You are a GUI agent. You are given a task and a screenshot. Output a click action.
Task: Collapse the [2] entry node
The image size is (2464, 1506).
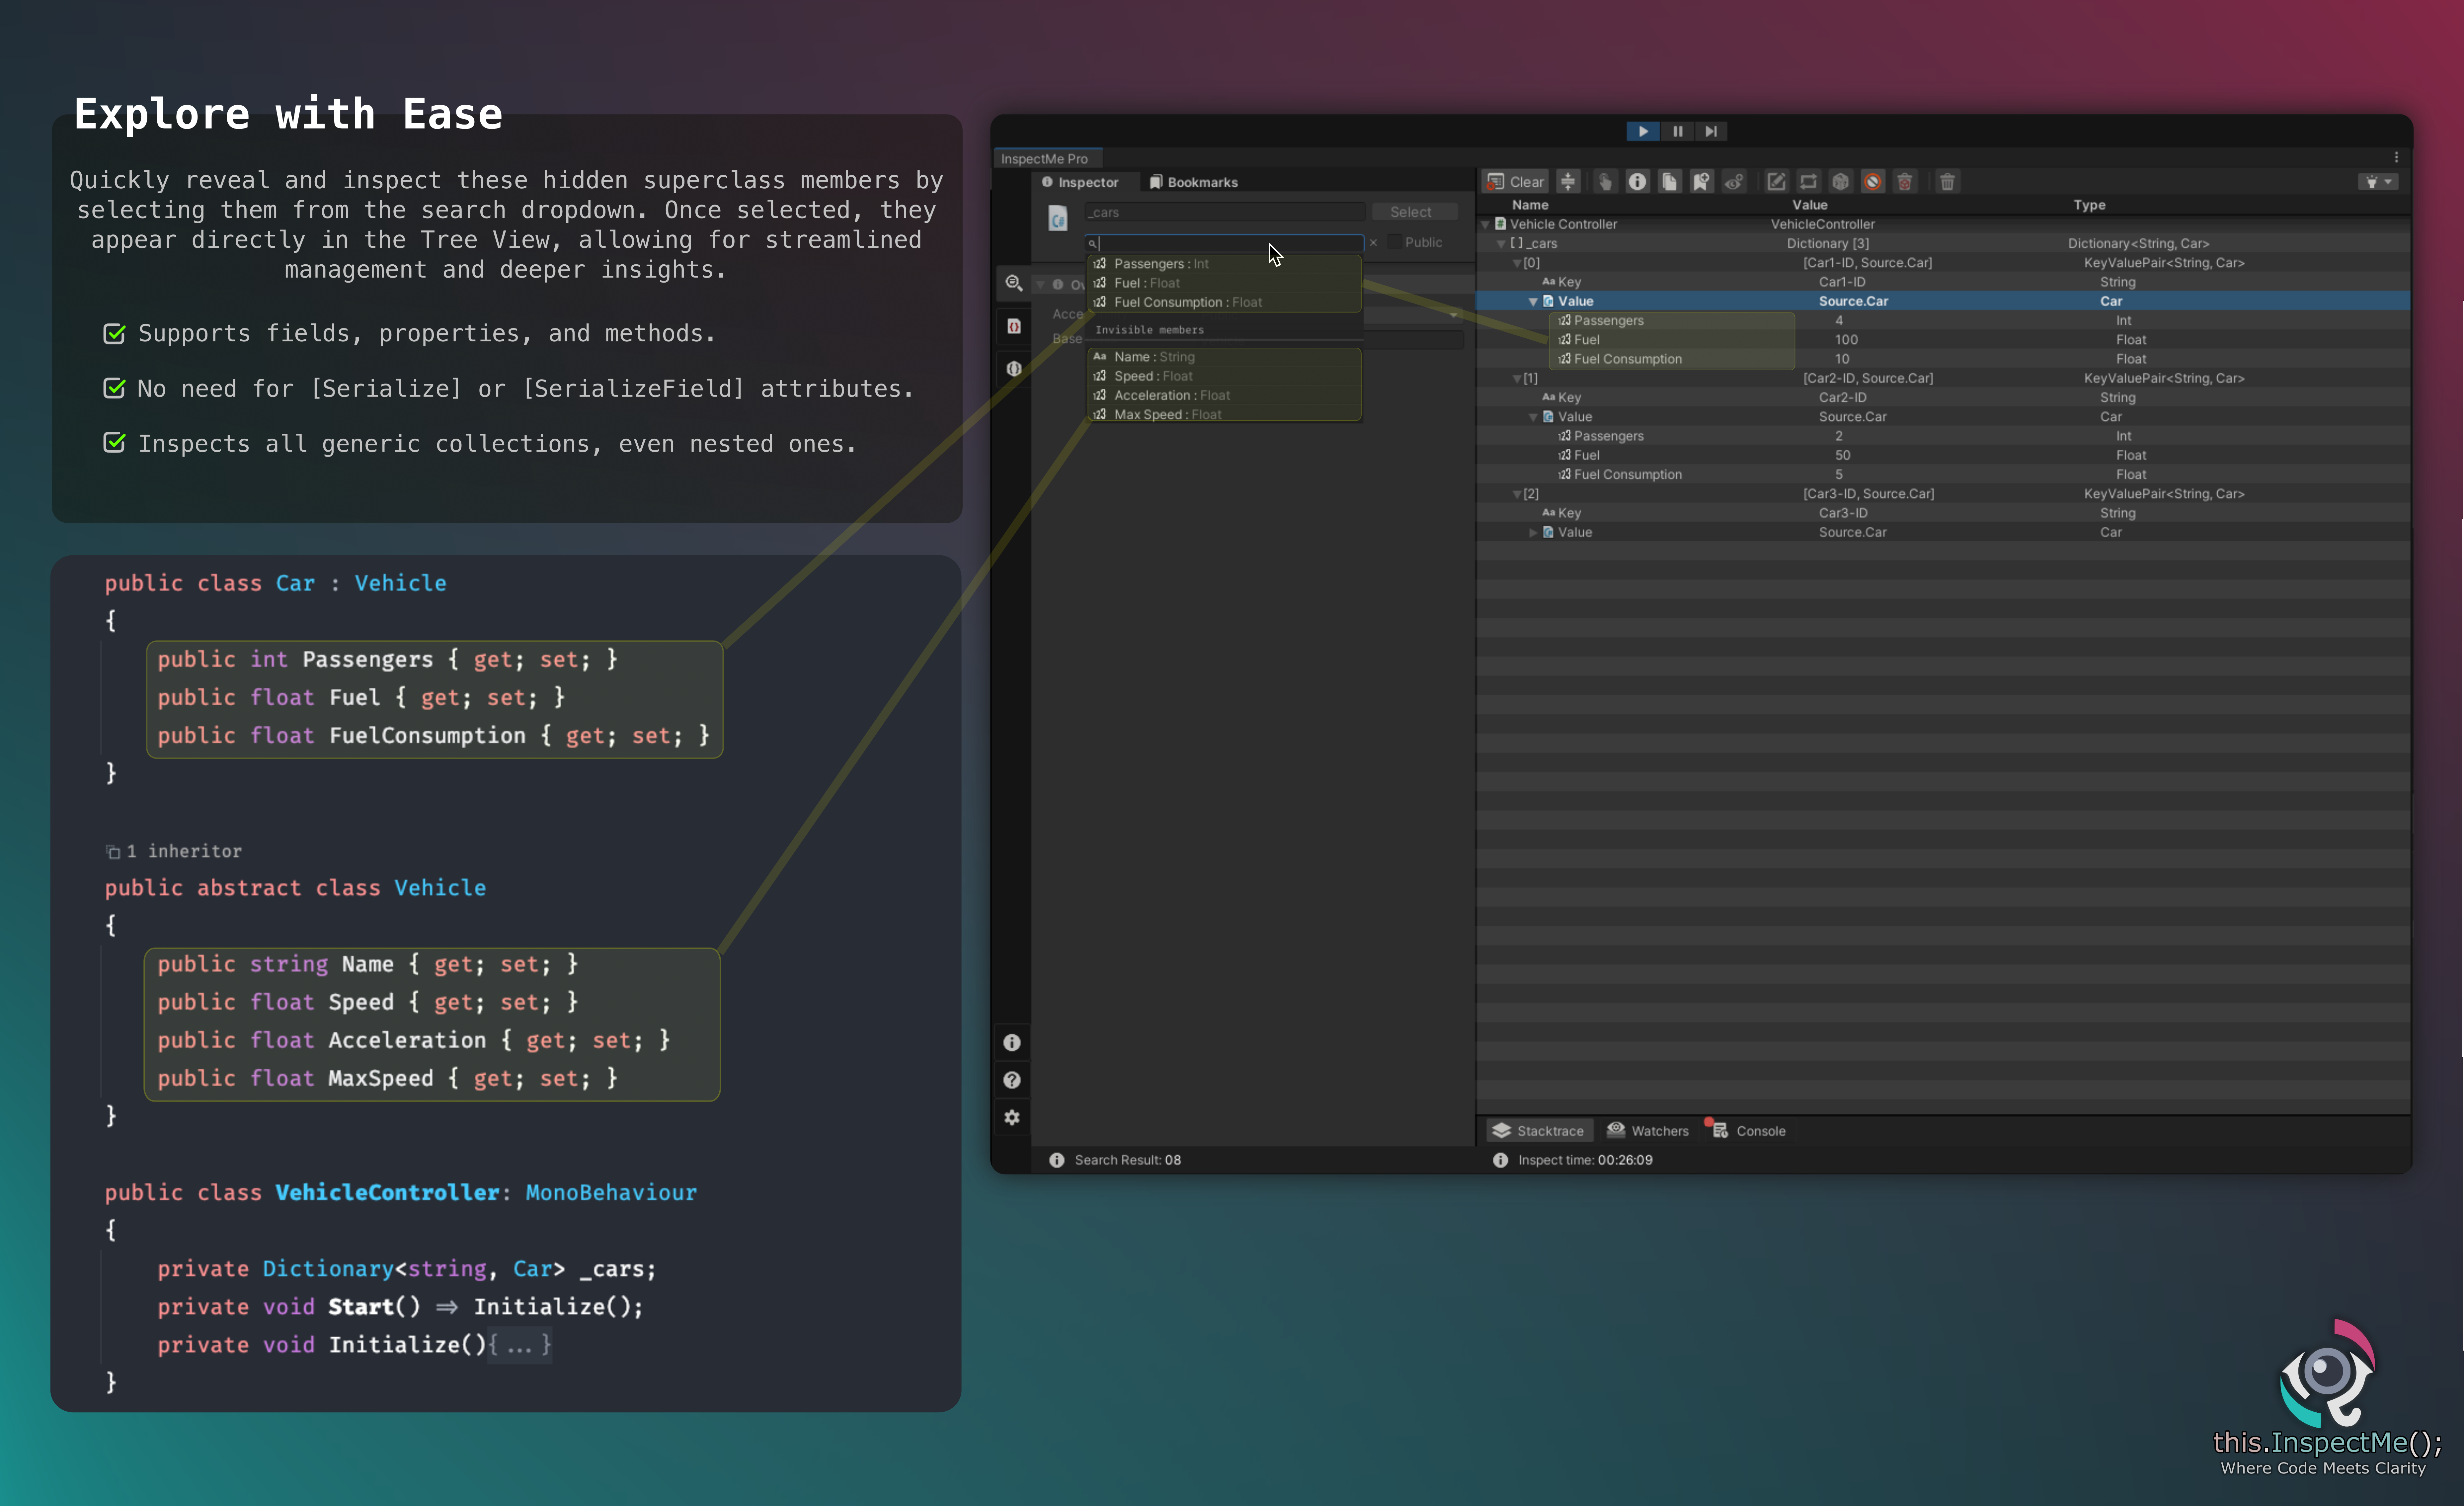[x=1517, y=494]
